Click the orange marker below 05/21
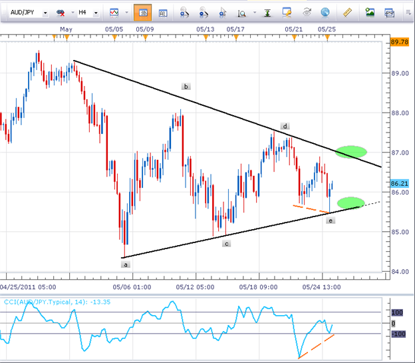Screen dimensions: 415x363 click(294, 38)
